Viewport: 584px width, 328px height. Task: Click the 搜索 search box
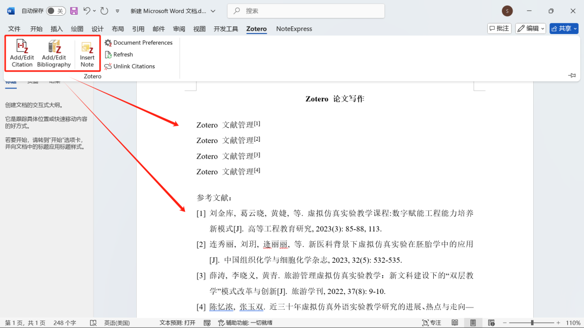tap(306, 11)
